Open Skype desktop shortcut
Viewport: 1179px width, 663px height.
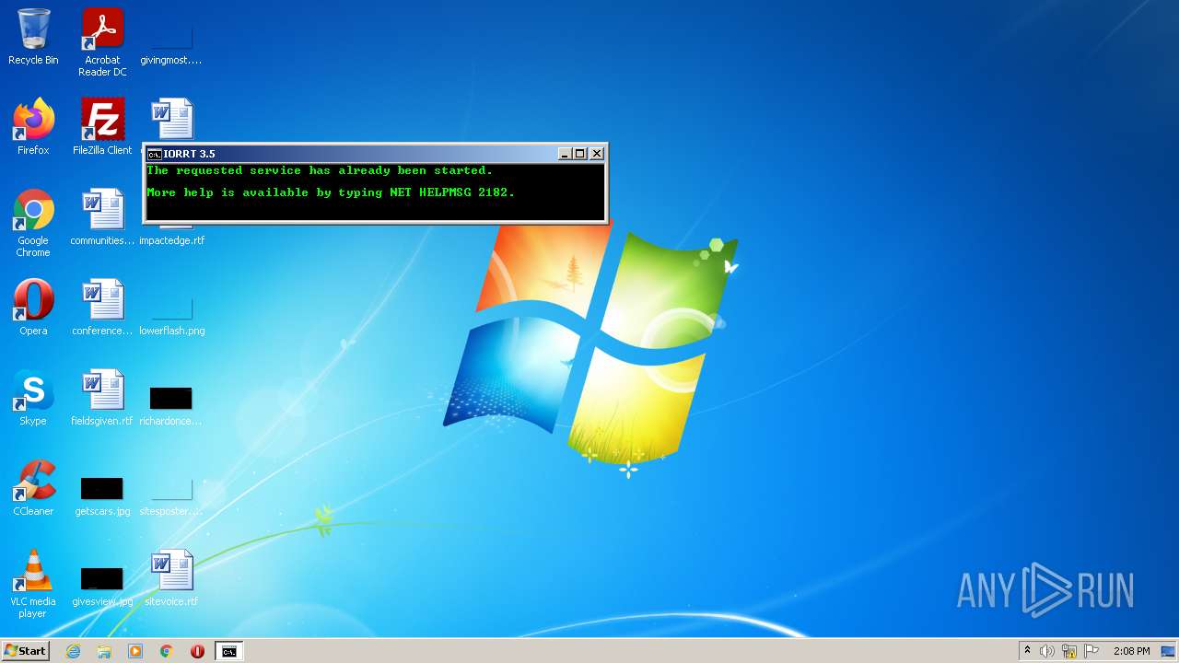pyautogui.click(x=33, y=398)
